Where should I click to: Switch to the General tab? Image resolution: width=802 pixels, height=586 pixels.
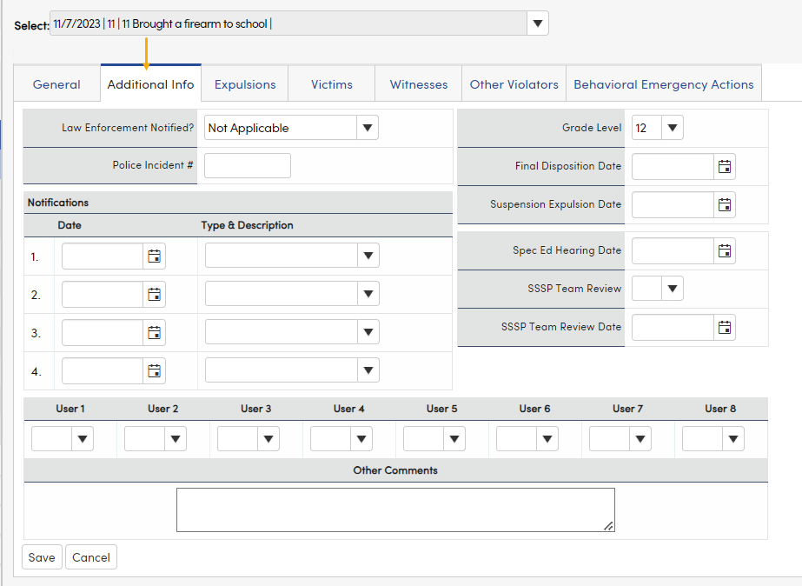point(56,84)
